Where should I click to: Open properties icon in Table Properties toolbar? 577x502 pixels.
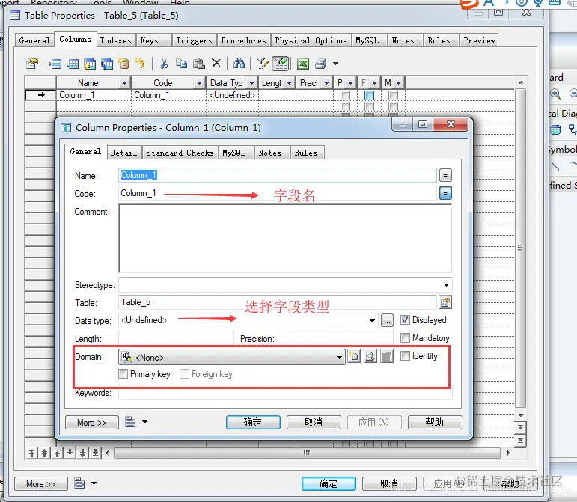(x=32, y=64)
